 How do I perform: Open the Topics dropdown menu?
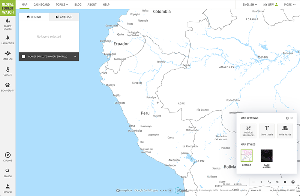tap(62, 4)
